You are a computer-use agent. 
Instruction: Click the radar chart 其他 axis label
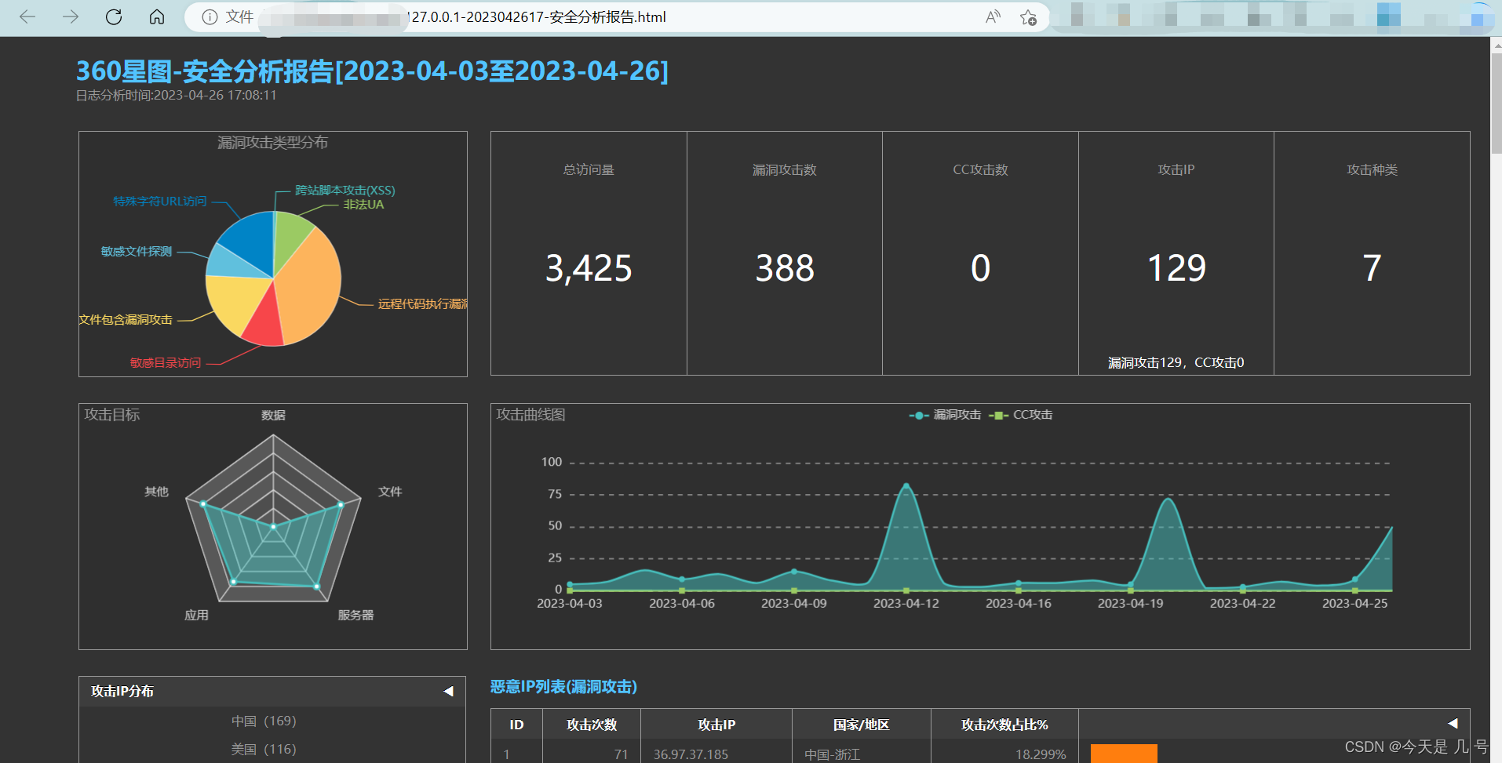click(x=156, y=492)
